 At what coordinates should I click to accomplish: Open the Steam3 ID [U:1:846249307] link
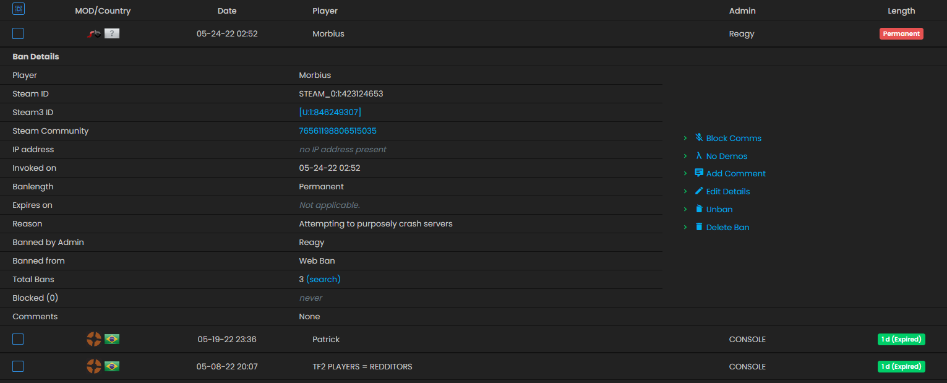[x=330, y=112]
